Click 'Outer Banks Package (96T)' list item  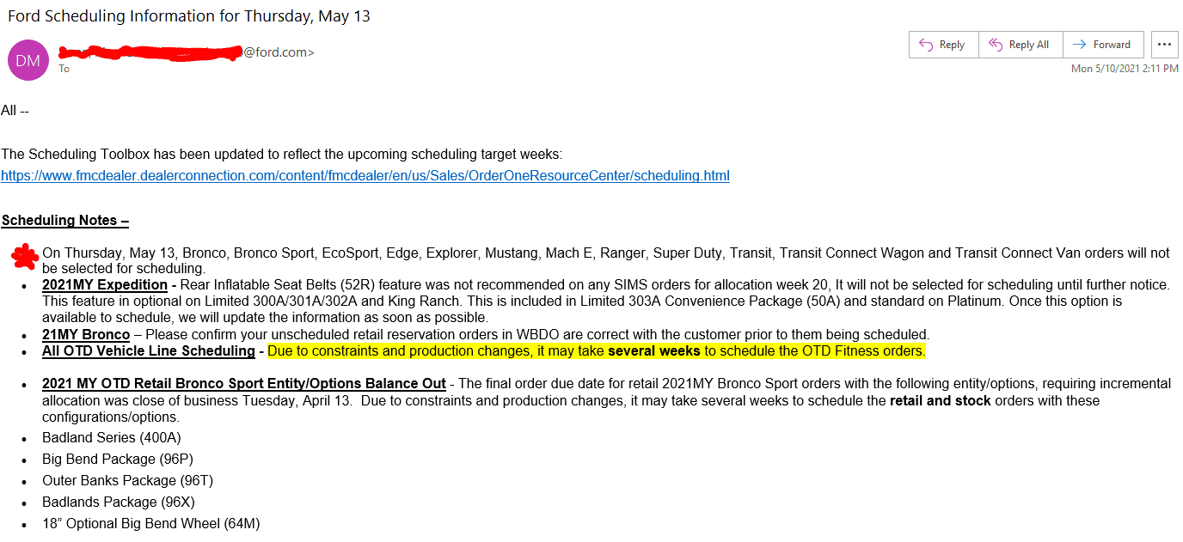(127, 481)
